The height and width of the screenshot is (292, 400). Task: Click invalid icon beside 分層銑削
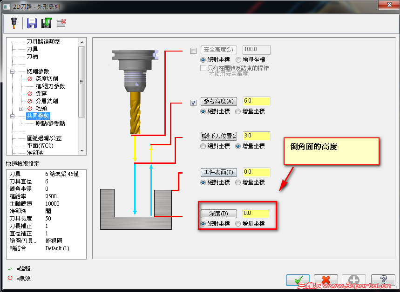coord(30,101)
